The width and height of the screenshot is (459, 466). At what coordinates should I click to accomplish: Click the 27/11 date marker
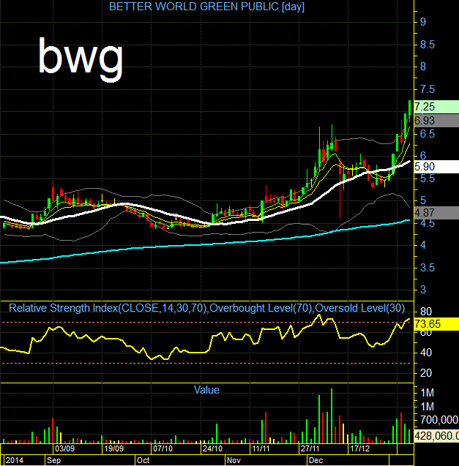point(310,448)
